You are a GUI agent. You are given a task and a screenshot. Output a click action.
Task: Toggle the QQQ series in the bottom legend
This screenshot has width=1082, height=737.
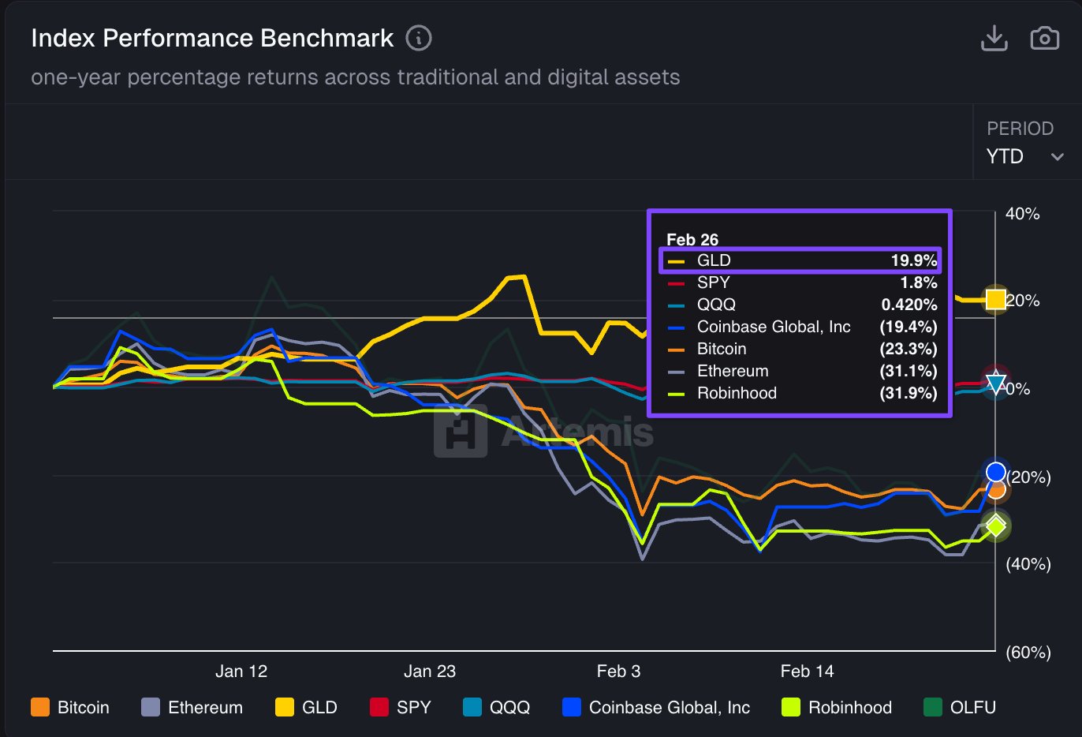[497, 707]
